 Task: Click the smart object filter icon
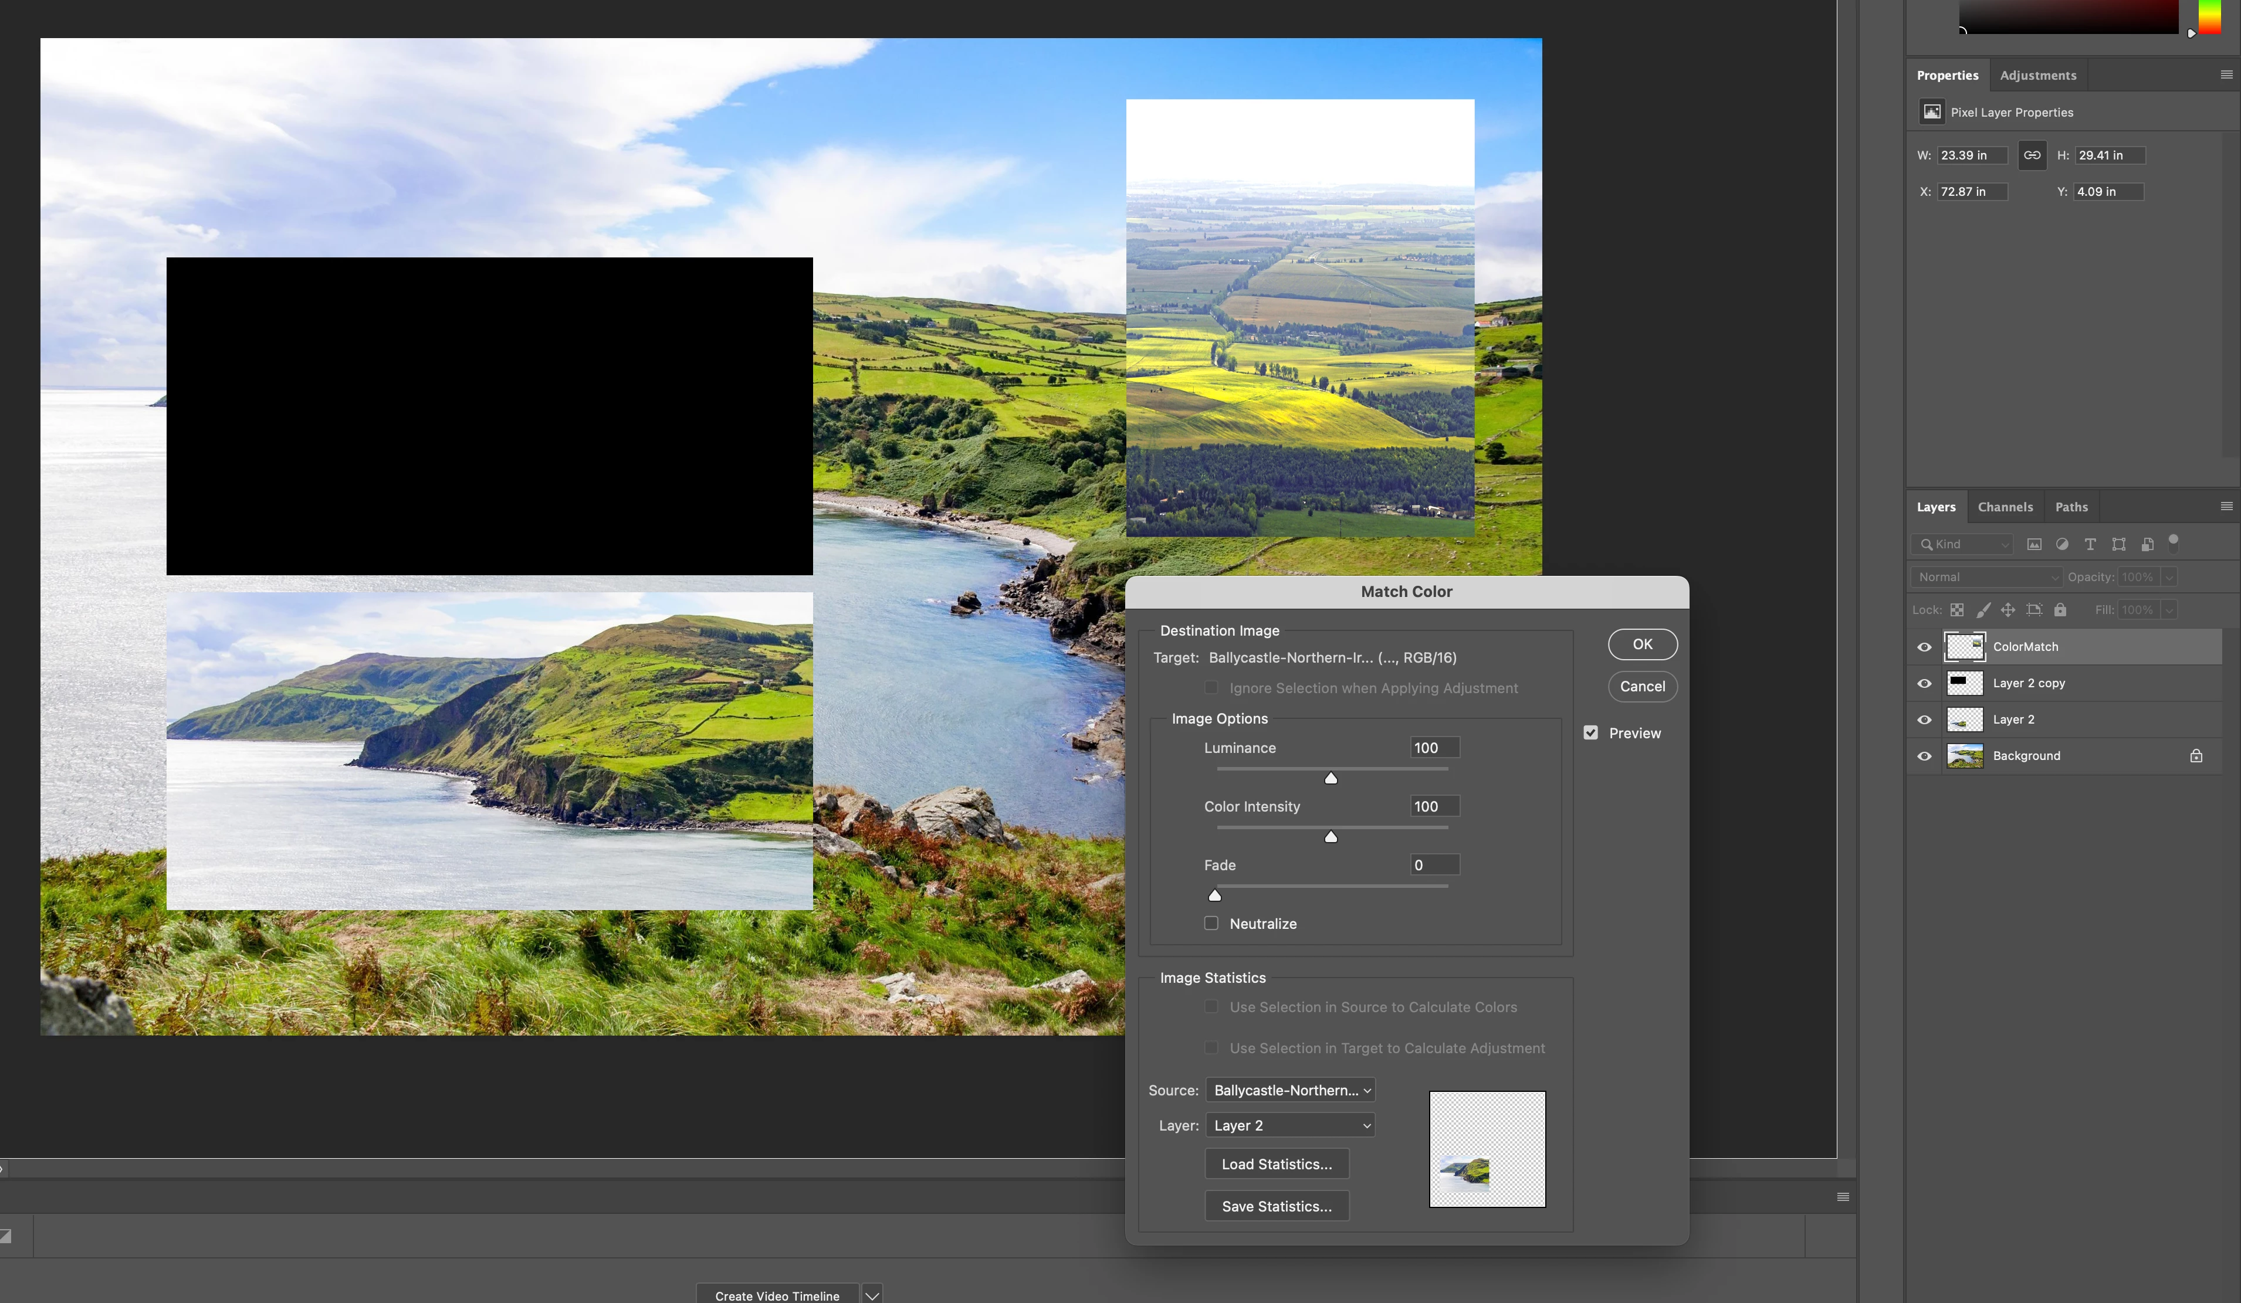2147,544
